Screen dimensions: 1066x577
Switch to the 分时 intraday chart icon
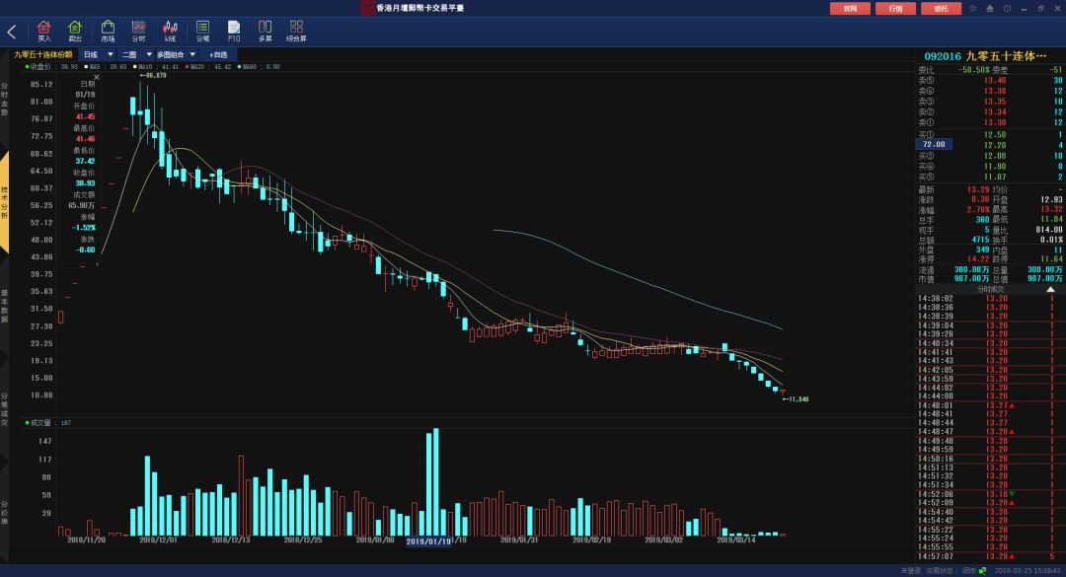pos(139,32)
